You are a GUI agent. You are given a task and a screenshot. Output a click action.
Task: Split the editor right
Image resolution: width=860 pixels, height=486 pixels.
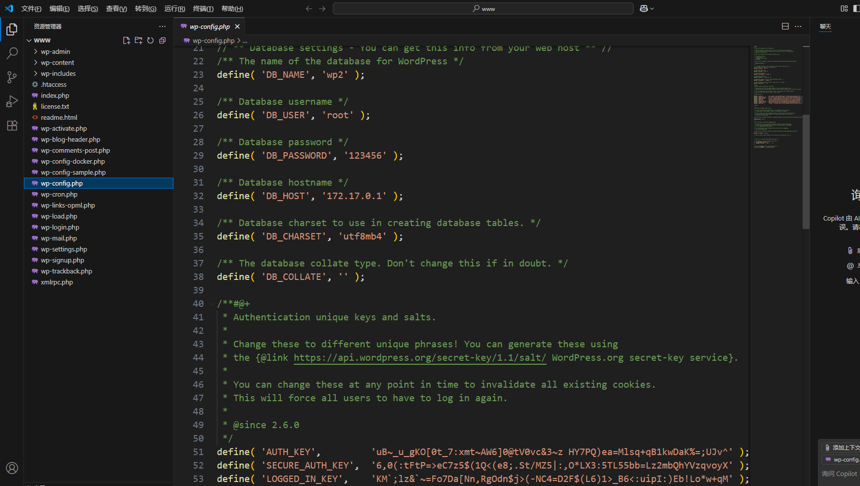(x=785, y=26)
